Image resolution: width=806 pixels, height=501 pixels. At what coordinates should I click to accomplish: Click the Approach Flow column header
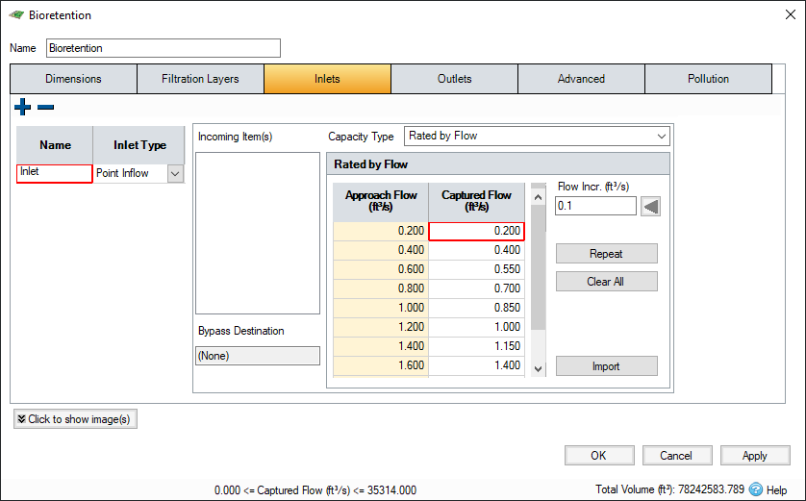click(381, 202)
